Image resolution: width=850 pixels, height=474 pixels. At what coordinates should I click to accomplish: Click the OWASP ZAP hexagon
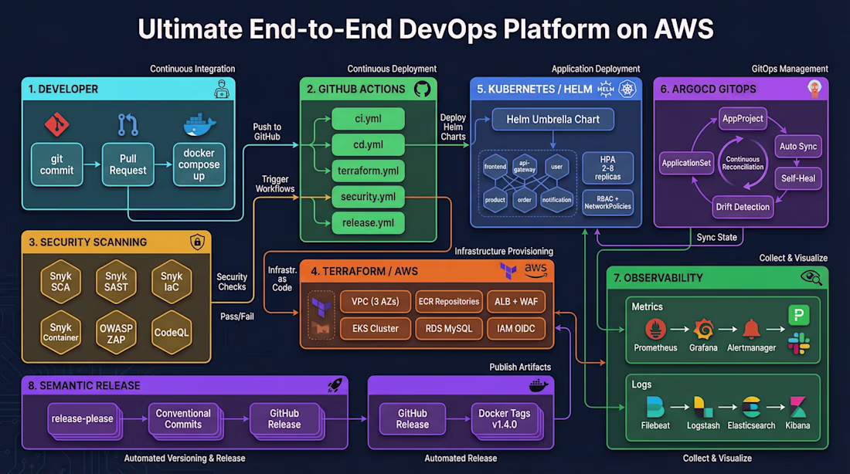pos(116,333)
